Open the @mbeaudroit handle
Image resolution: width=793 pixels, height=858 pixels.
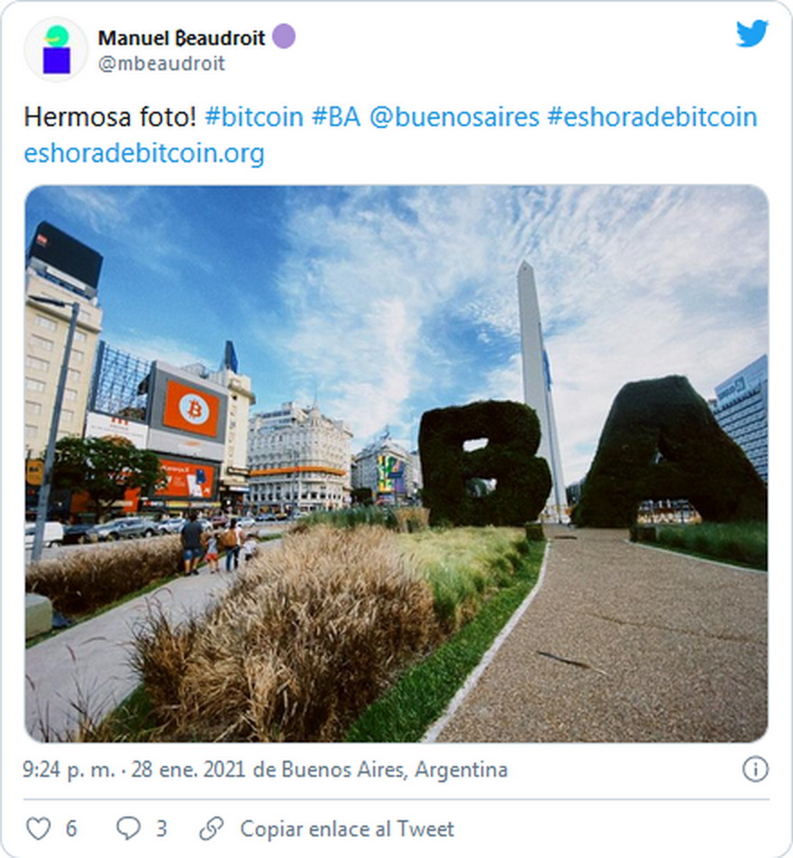point(162,63)
